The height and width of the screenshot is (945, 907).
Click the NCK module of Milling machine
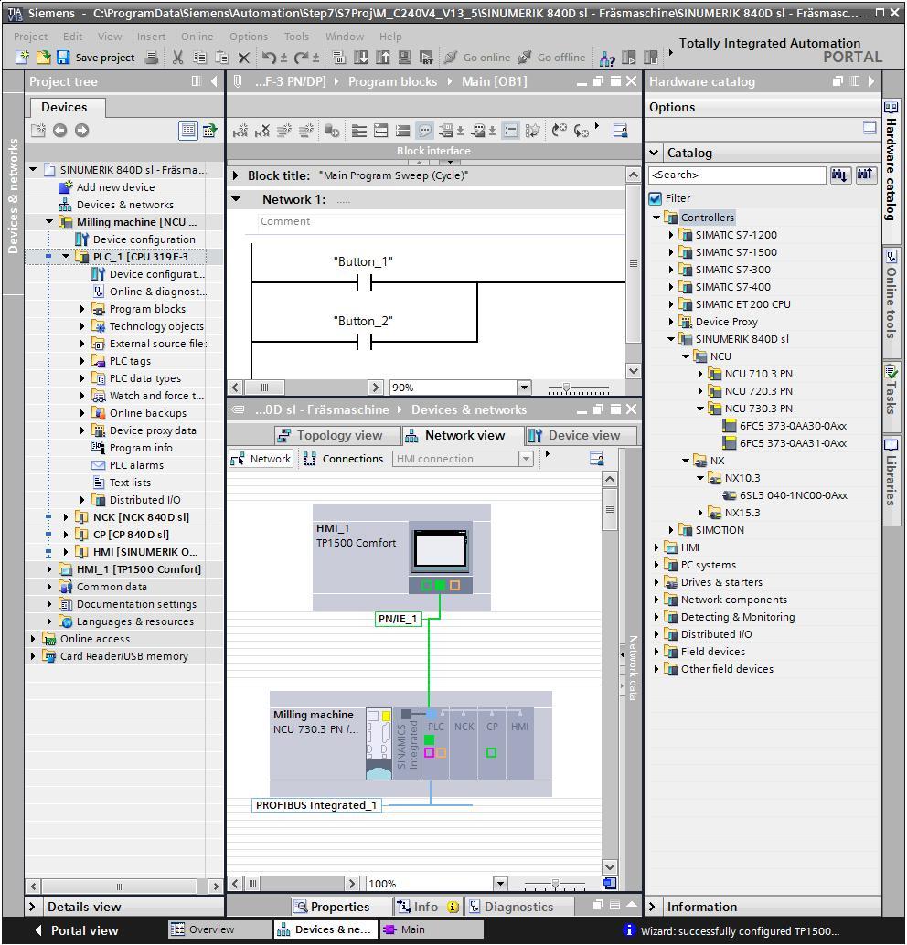click(x=464, y=743)
